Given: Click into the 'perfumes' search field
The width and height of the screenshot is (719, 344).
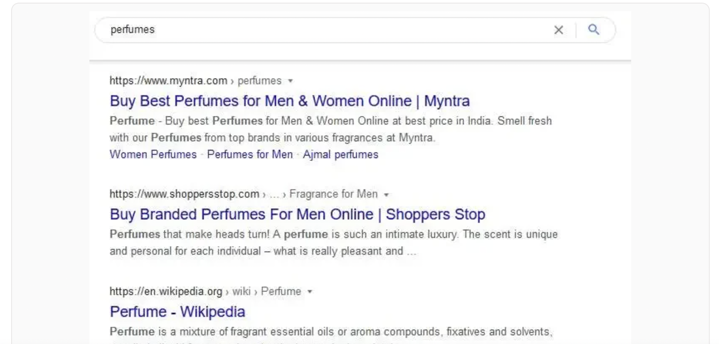Looking at the screenshot, I should (x=315, y=30).
